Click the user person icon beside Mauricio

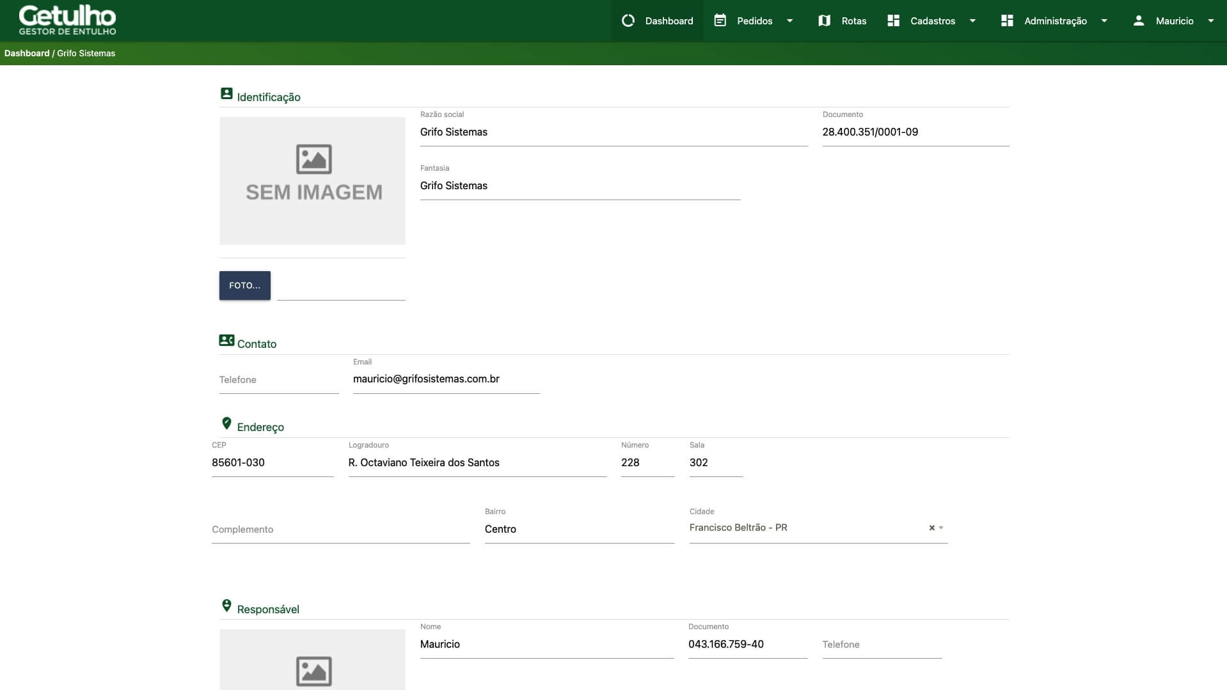point(1138,20)
